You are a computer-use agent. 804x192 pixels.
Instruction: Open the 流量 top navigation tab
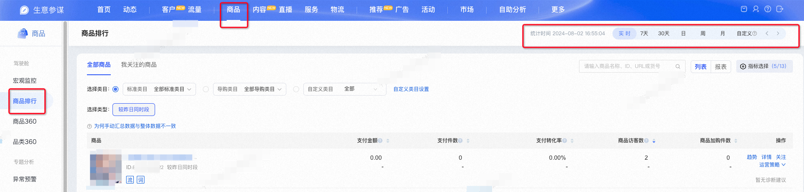tap(195, 9)
